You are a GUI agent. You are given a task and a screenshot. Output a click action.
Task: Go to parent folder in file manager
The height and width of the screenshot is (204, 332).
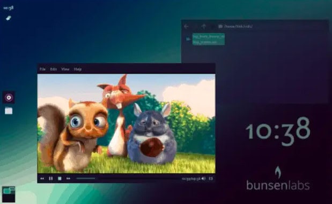(204, 27)
